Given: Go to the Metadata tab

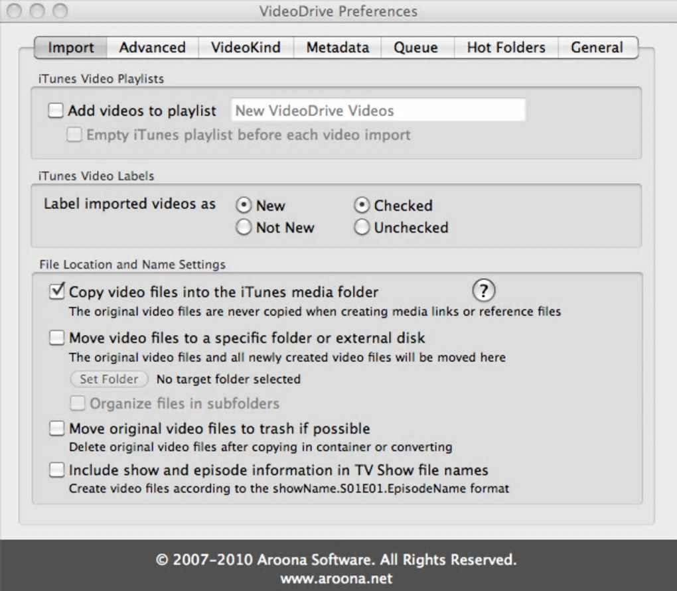Looking at the screenshot, I should click(337, 48).
